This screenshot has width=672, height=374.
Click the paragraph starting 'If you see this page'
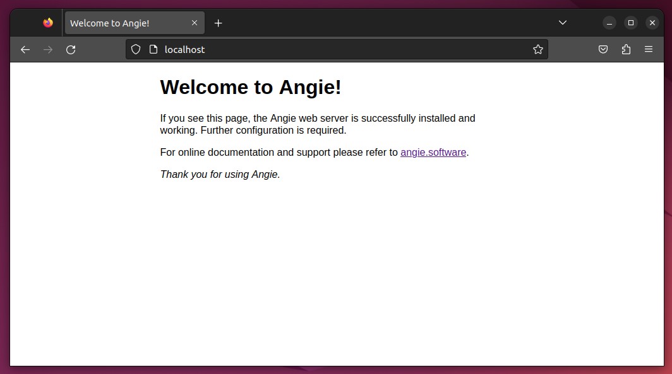318,124
